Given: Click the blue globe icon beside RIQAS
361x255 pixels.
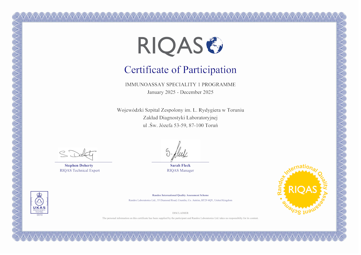Looking at the screenshot, I should (x=214, y=46).
